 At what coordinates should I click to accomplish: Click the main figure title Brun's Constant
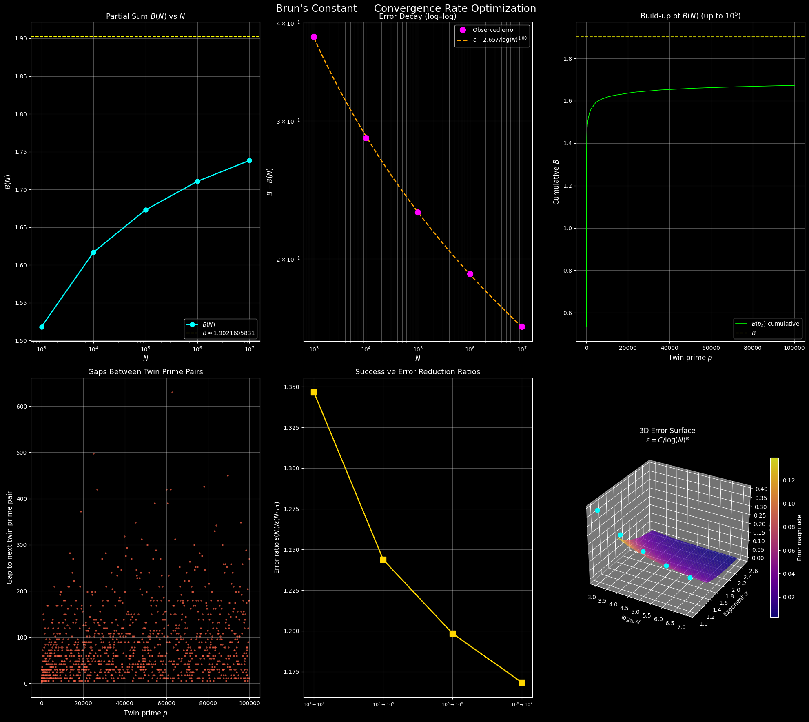tap(406, 8)
